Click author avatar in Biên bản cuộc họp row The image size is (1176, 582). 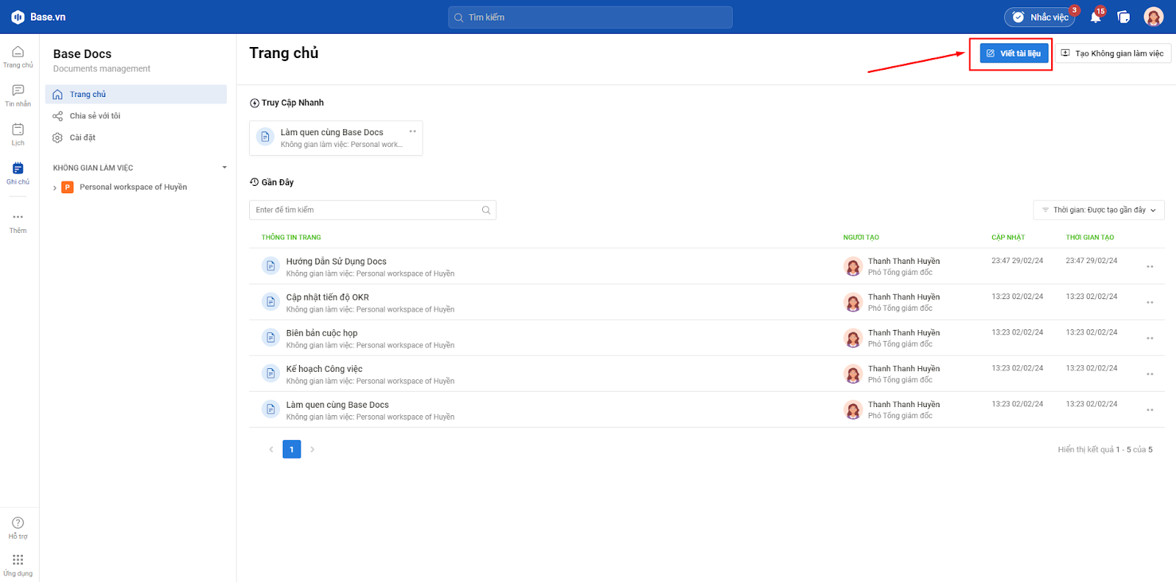click(x=853, y=338)
